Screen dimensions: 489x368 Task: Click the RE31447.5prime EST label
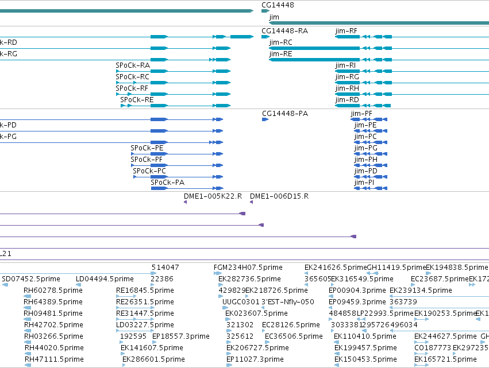pyautogui.click(x=145, y=314)
